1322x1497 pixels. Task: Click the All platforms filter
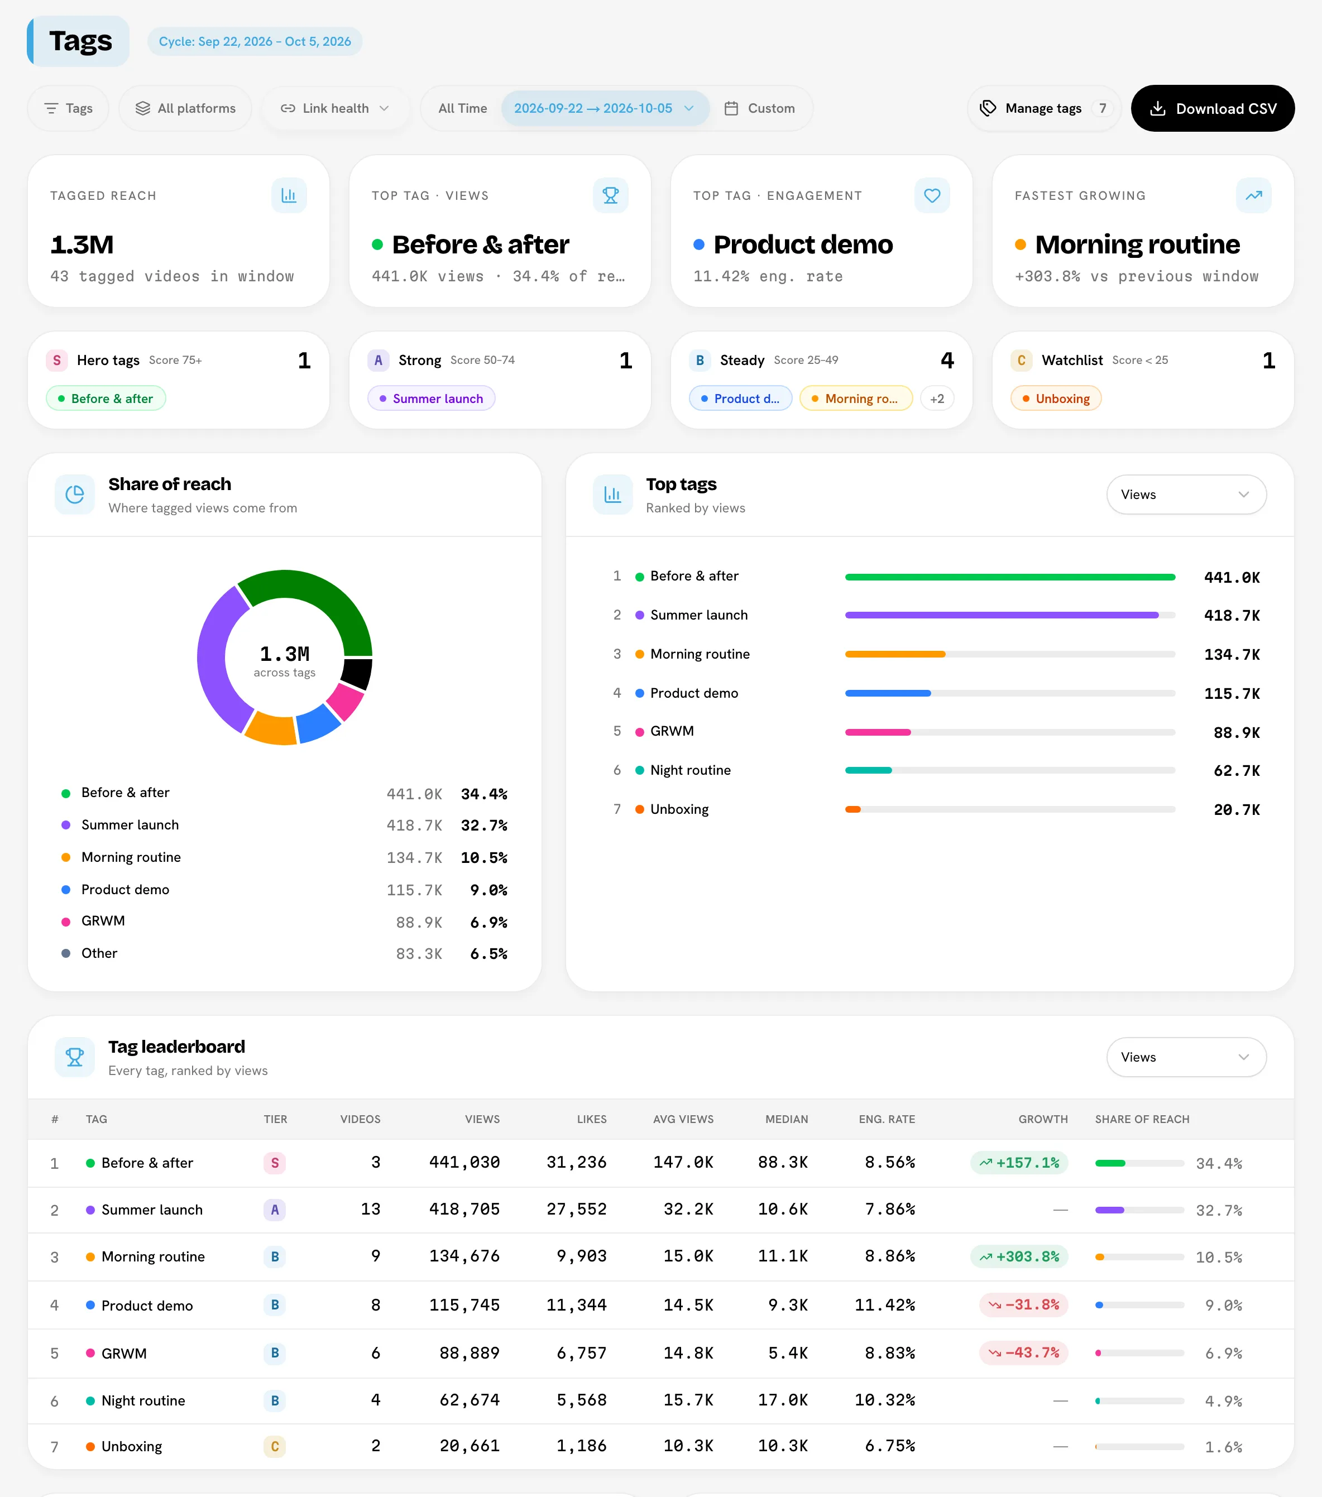(185, 108)
